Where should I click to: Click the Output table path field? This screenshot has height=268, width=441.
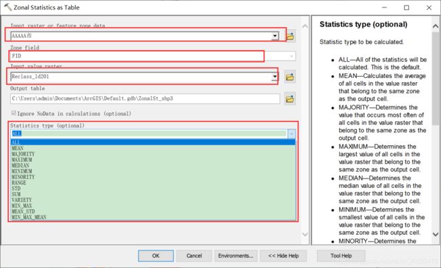tap(145, 98)
